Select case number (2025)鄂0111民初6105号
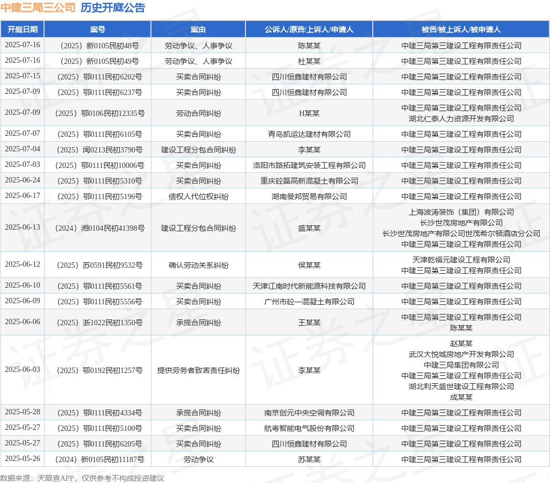The image size is (550, 483). click(x=99, y=134)
